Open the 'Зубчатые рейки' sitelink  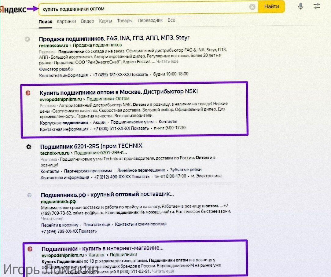click(x=186, y=169)
